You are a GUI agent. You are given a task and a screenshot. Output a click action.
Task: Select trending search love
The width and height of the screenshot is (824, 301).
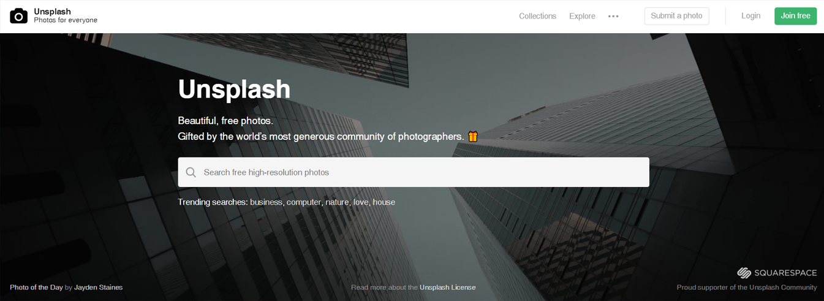tap(360, 202)
